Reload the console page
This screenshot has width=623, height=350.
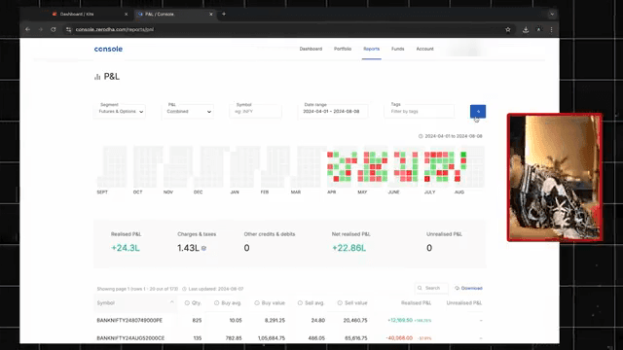54,29
